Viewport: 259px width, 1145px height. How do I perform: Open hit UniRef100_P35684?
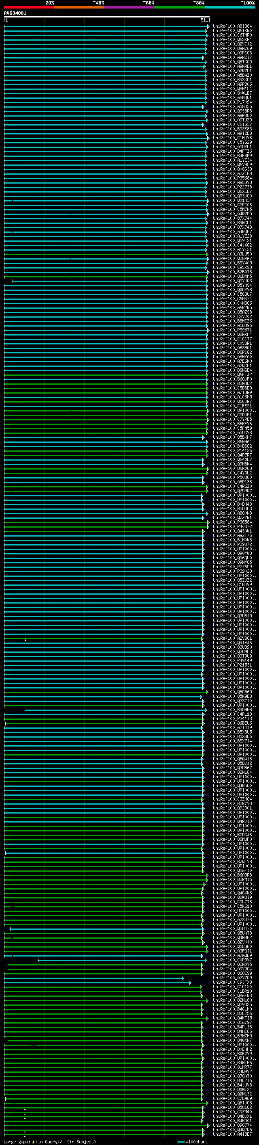tap(232, 178)
